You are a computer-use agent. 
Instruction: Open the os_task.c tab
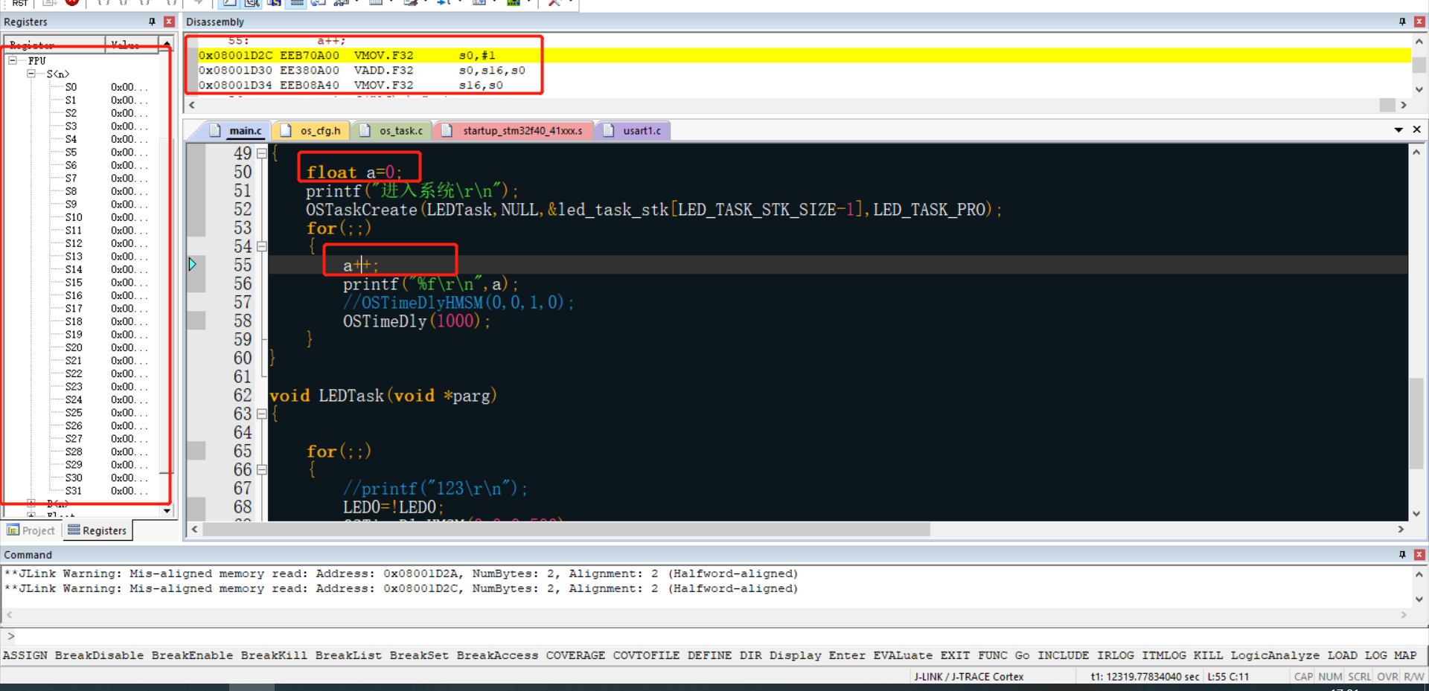click(x=400, y=131)
